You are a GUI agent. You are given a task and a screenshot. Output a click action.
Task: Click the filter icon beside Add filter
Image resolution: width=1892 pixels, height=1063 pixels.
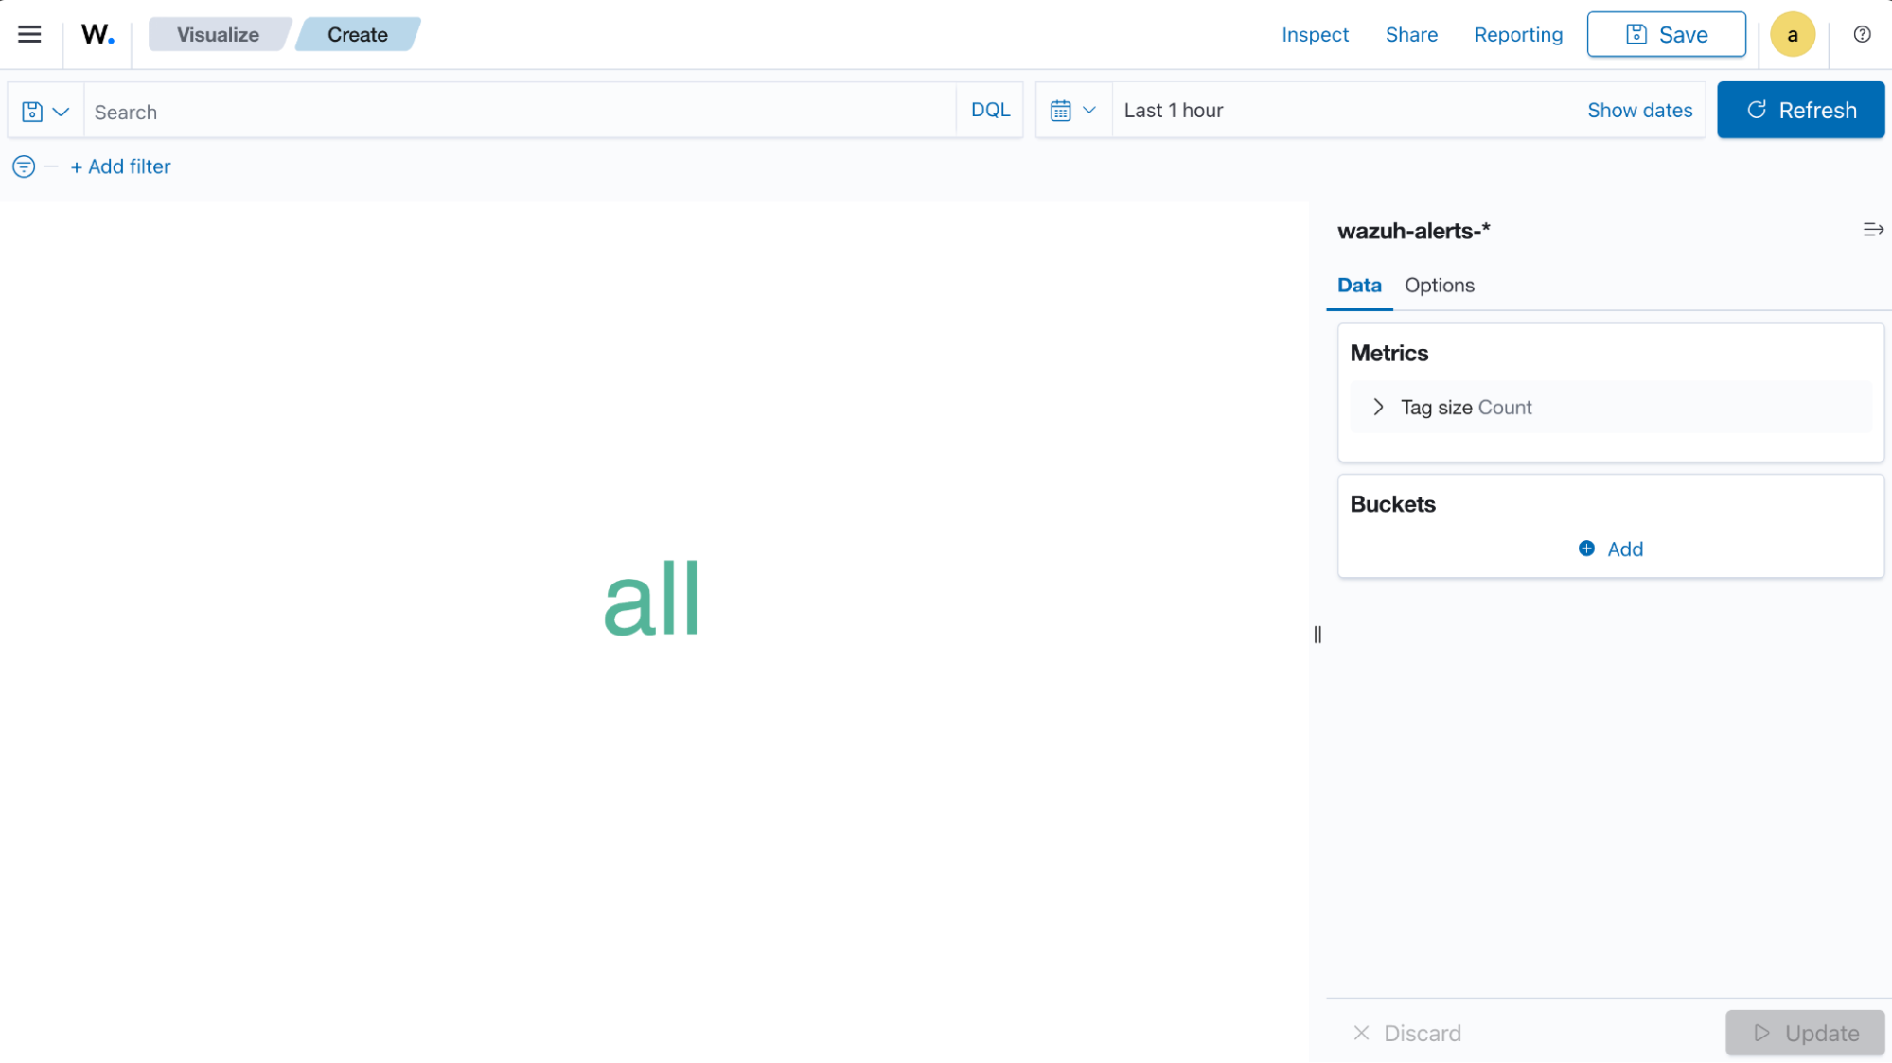[x=23, y=166]
